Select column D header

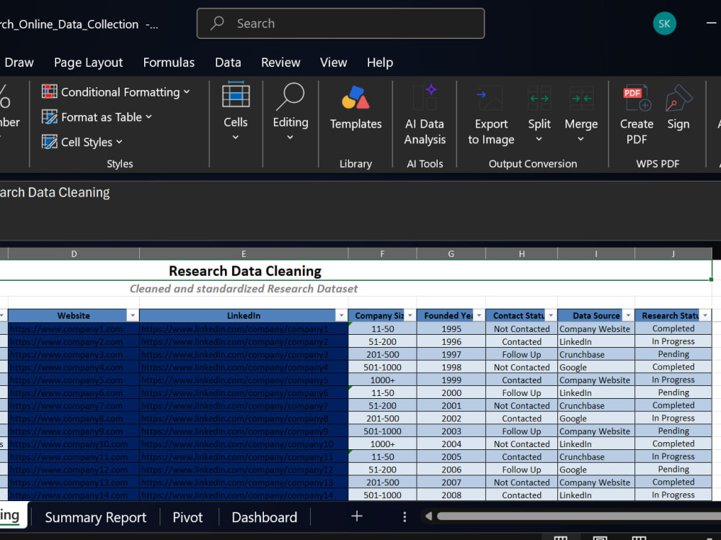(74, 253)
